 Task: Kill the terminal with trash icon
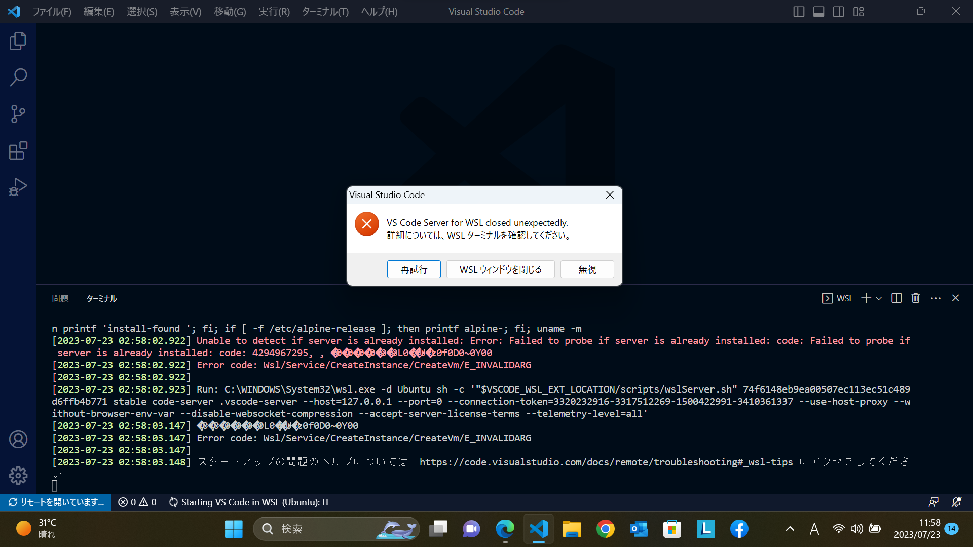click(x=916, y=298)
